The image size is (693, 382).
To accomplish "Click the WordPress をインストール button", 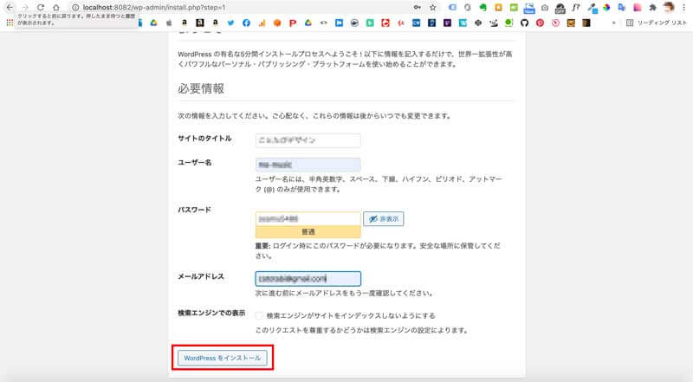I will coord(223,357).
